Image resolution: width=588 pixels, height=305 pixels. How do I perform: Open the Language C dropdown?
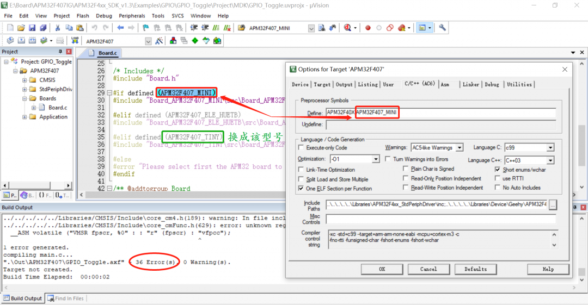click(x=550, y=148)
